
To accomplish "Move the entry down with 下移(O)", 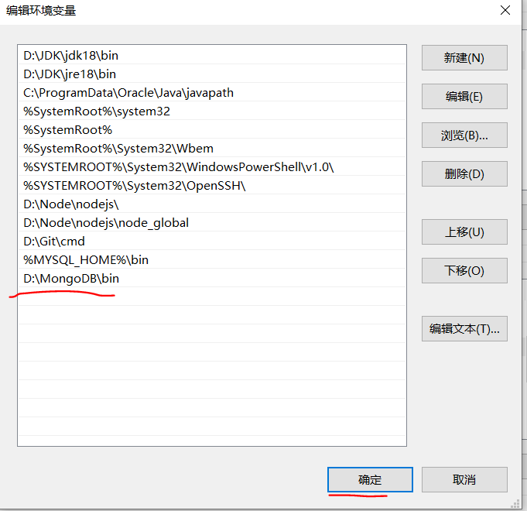I will [464, 271].
